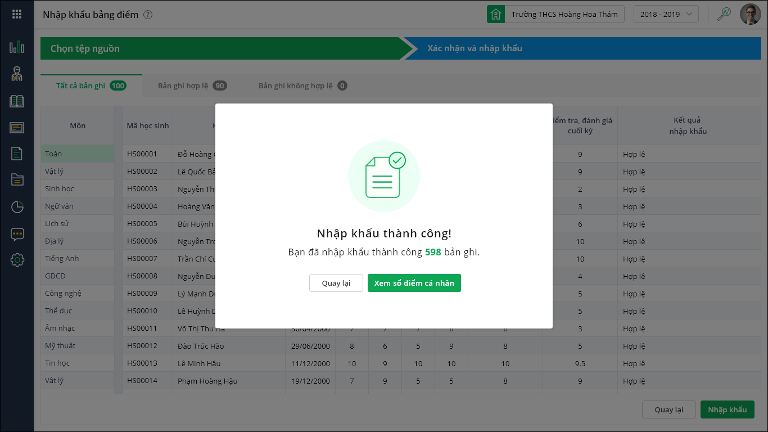Screen dimensions: 768x432
Task: Click student code HS00010
Action: pyautogui.click(x=142, y=311)
